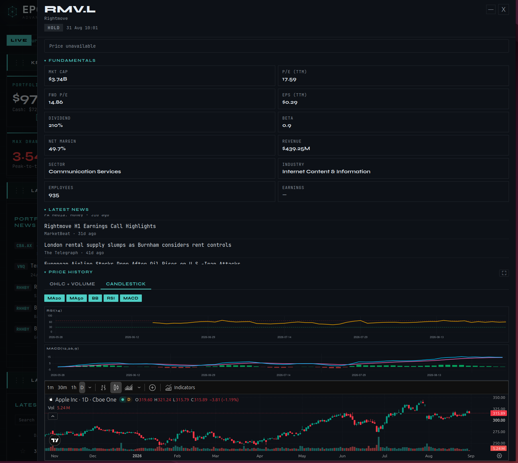This screenshot has width=518, height=463.
Task: Collapse the Latest News section
Action: pos(67,210)
